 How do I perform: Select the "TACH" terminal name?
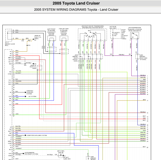10,135
